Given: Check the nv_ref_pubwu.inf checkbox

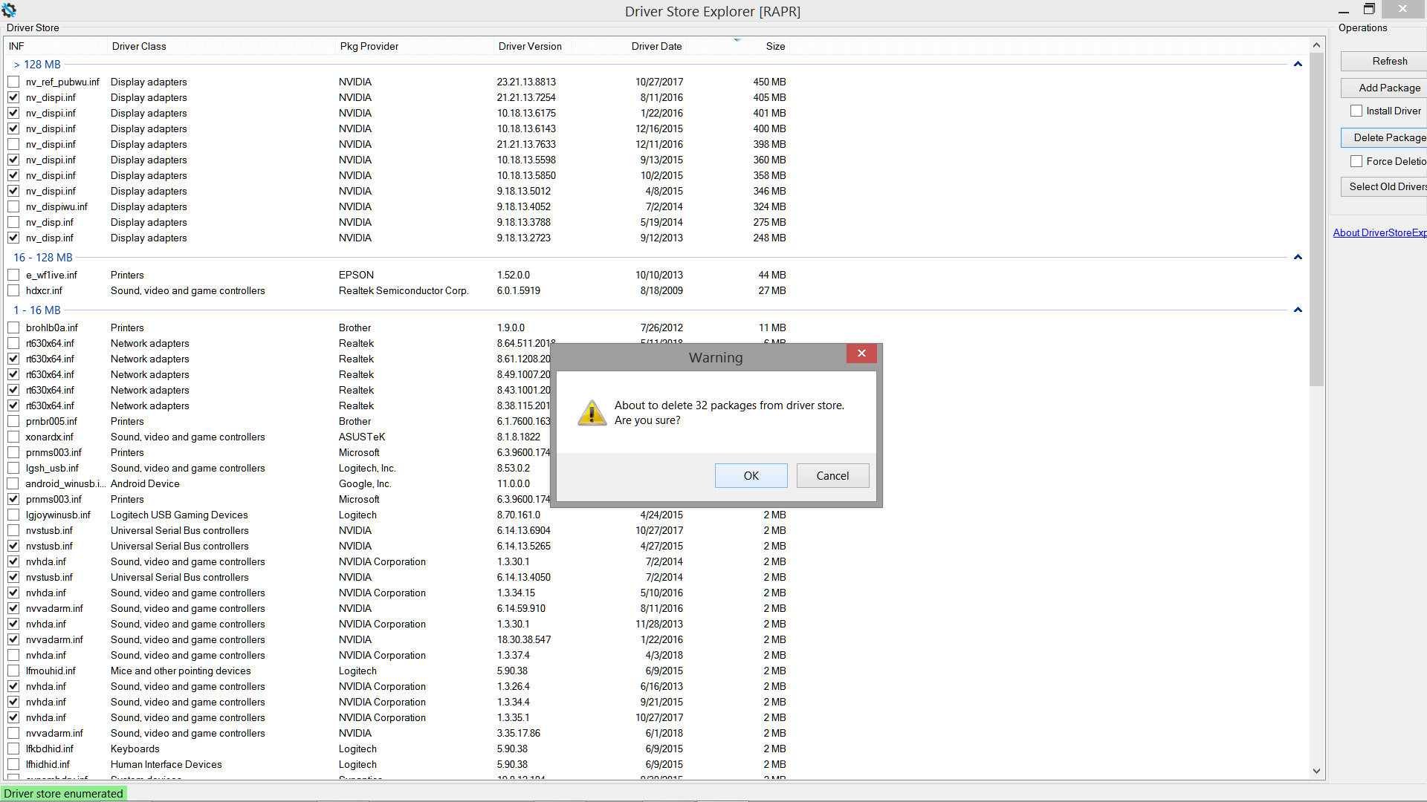Looking at the screenshot, I should [x=13, y=82].
